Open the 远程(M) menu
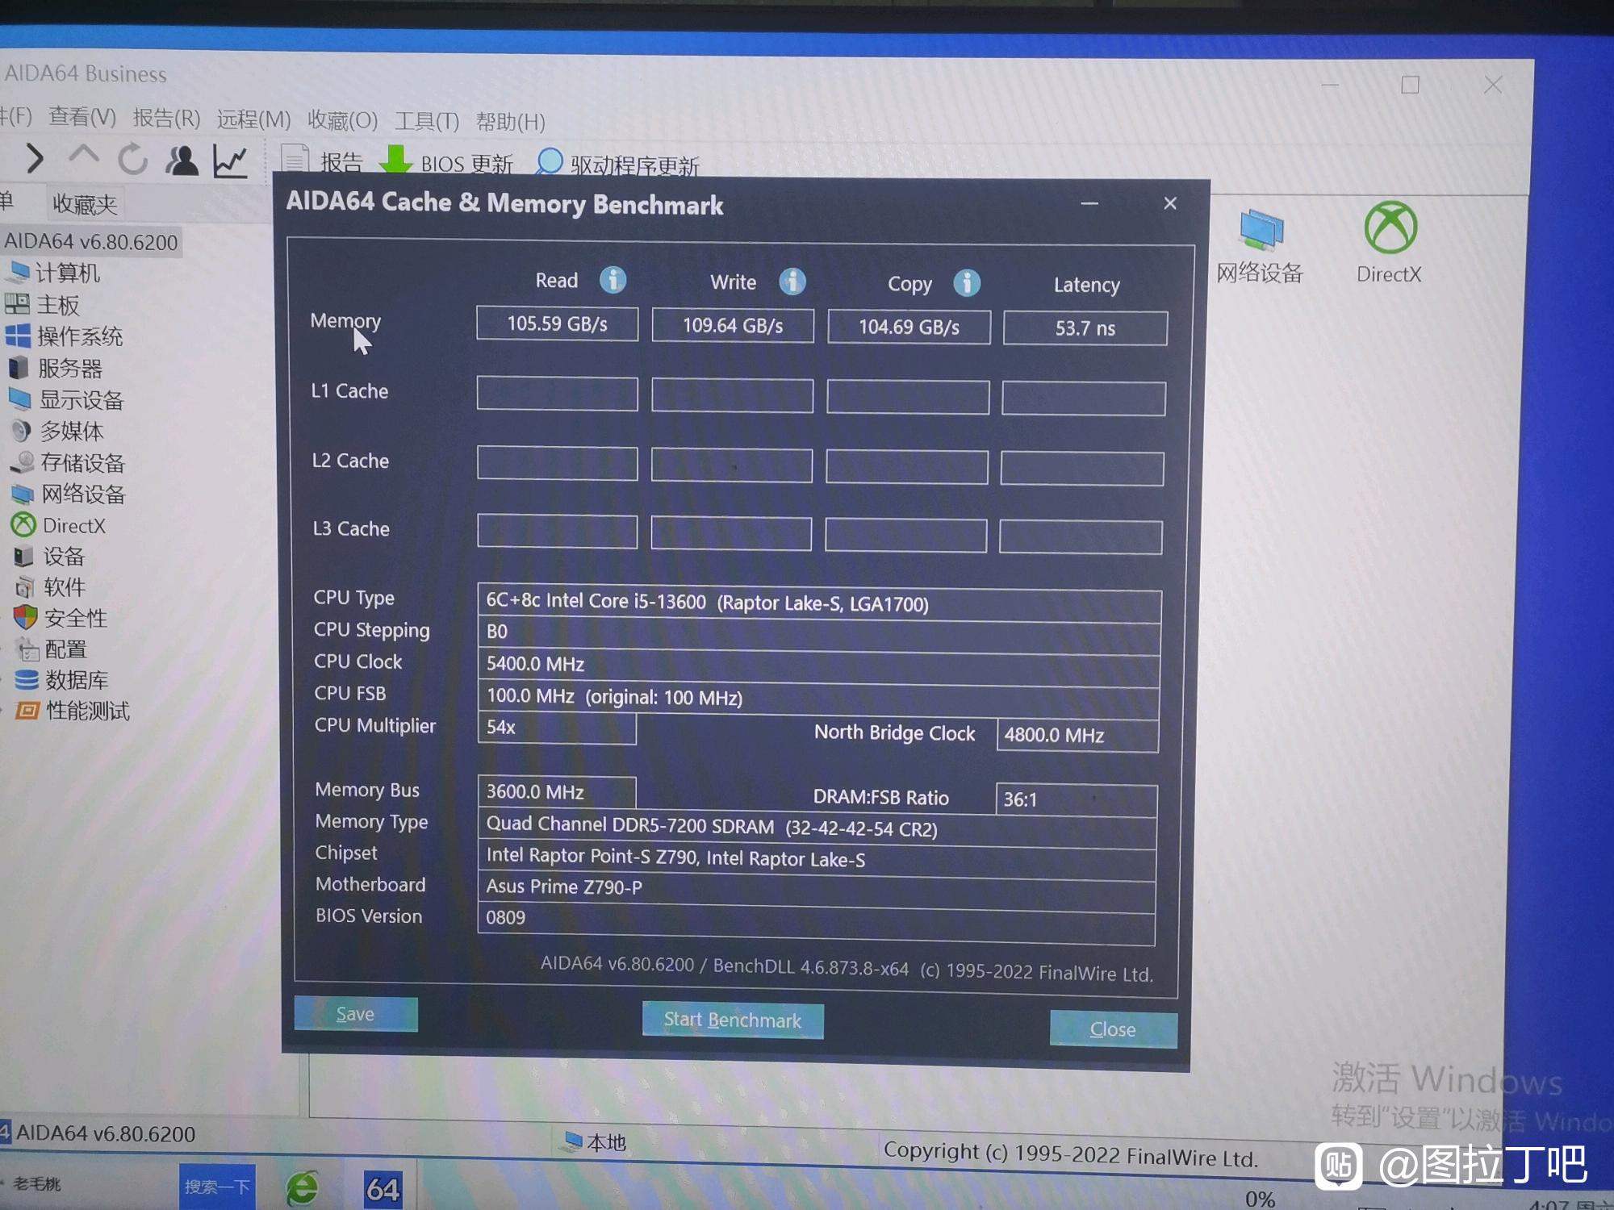This screenshot has height=1210, width=1614. point(253,119)
